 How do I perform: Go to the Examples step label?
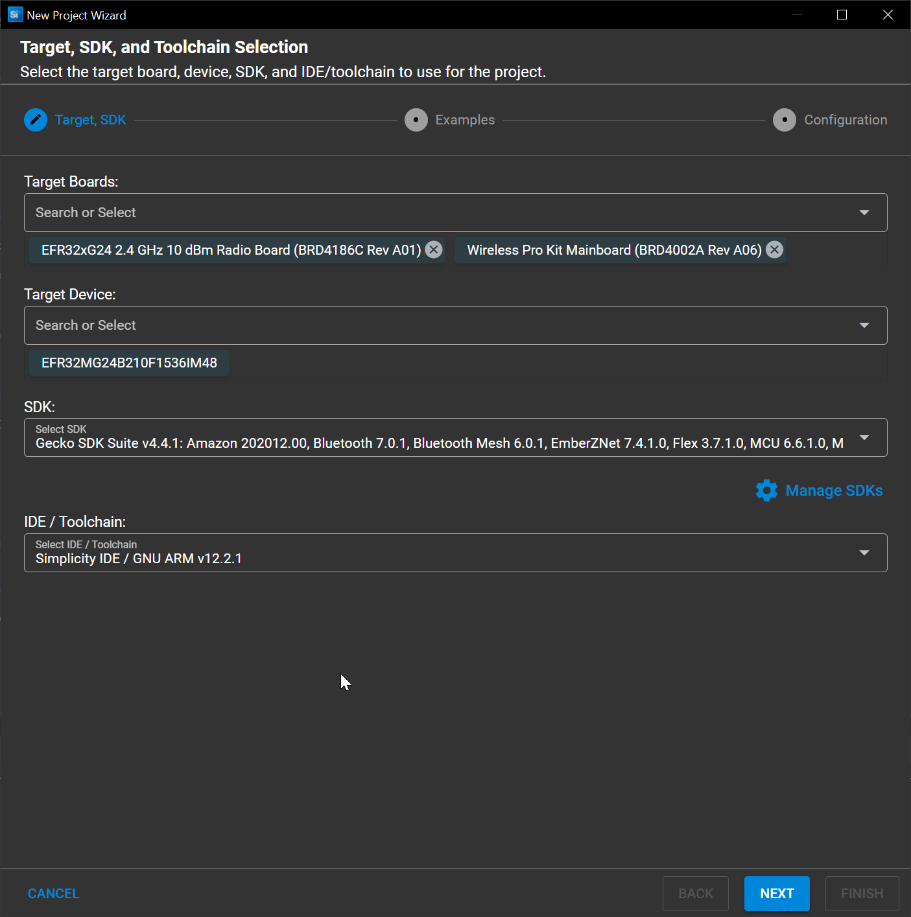(x=465, y=120)
